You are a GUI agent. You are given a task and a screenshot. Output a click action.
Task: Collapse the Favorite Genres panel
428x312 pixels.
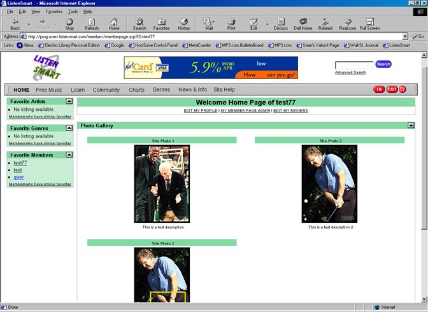pyautogui.click(x=69, y=128)
